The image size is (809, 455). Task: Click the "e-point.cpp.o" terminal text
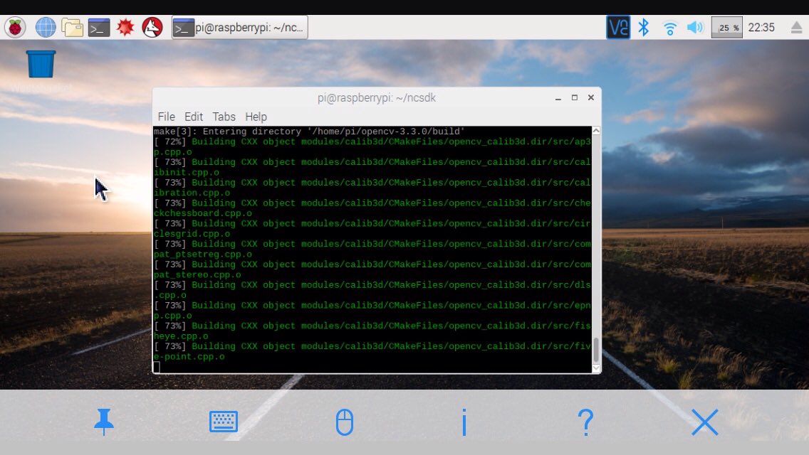189,357
